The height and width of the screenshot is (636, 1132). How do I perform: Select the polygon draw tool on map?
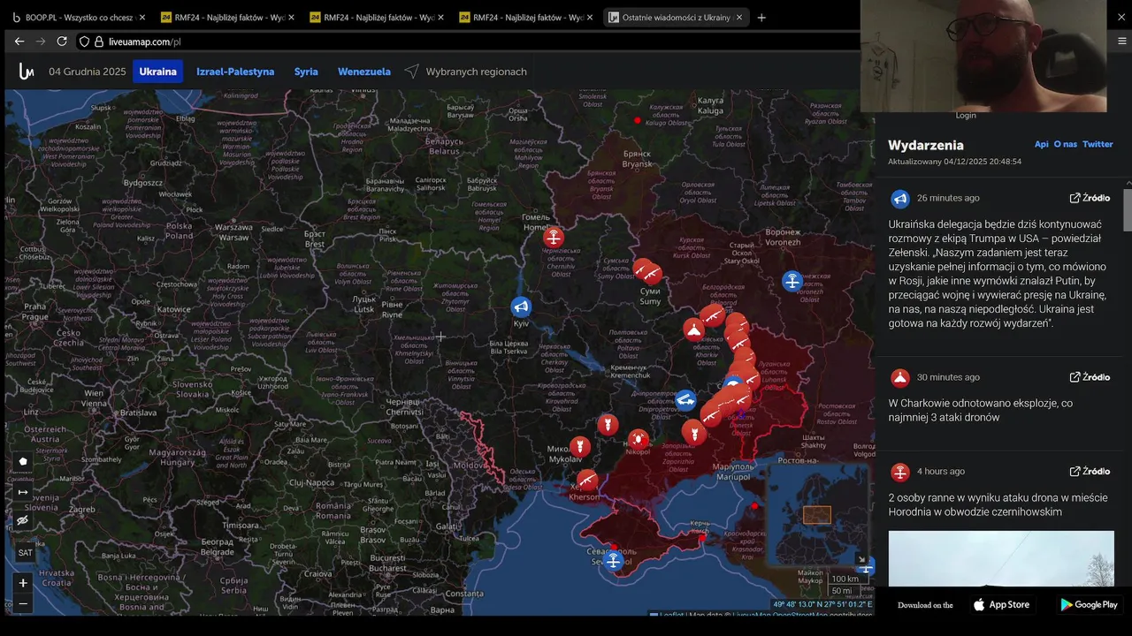pyautogui.click(x=23, y=461)
